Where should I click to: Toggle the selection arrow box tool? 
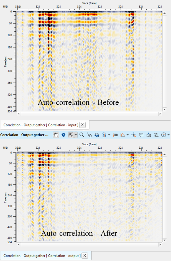pos(71,135)
